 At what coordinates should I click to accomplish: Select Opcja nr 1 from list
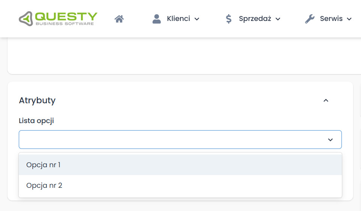[x=44, y=165]
